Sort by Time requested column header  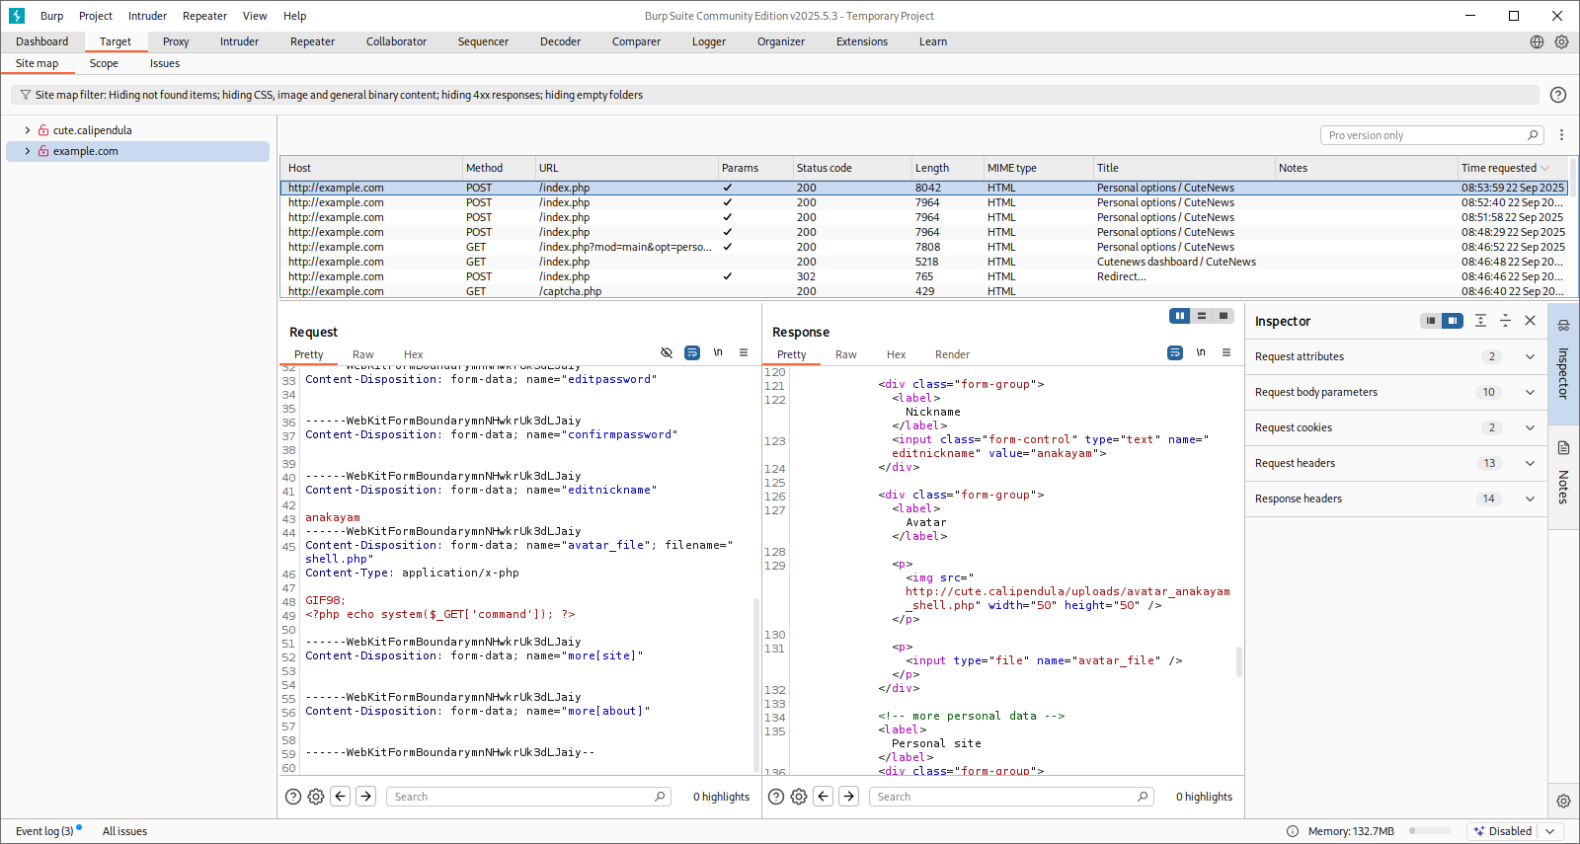click(1513, 168)
